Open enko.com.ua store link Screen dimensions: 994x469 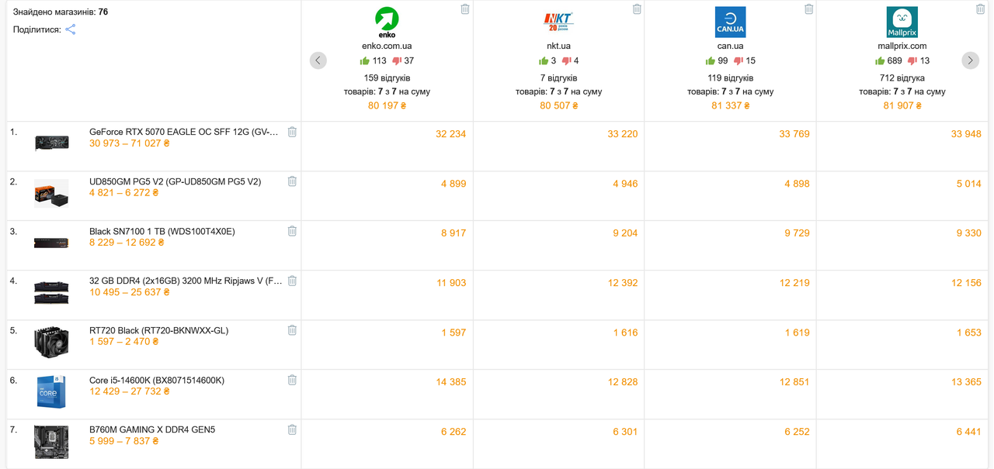(387, 47)
